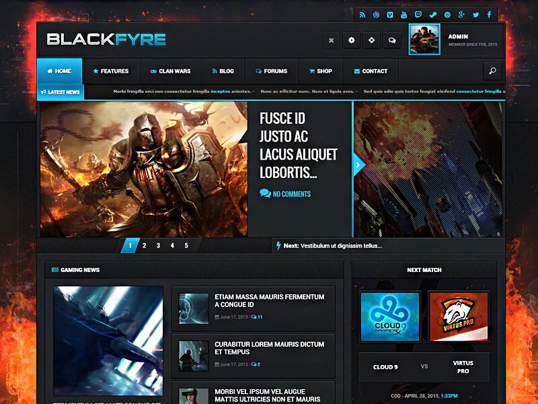Screen dimensions: 538x404
Task: Click the soldiers thumbnail for Curabitur article
Action: click(194, 356)
